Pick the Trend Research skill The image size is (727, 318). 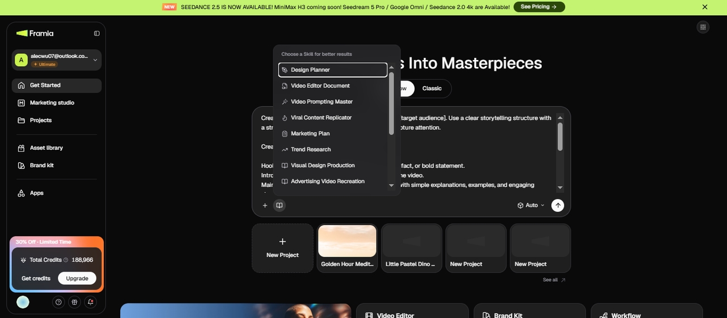(x=333, y=149)
